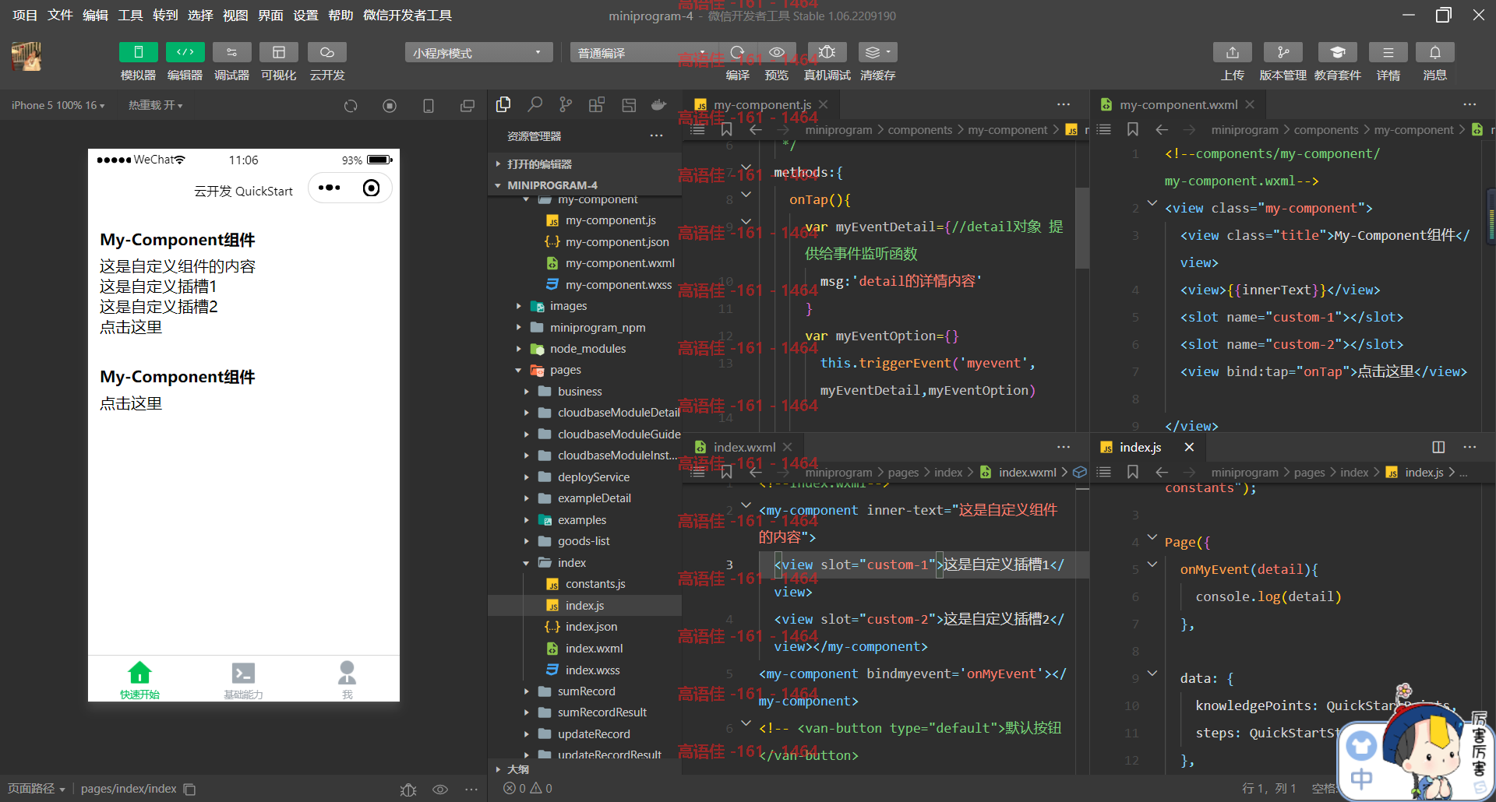
Task: Expand the business folder
Action: 580,392
